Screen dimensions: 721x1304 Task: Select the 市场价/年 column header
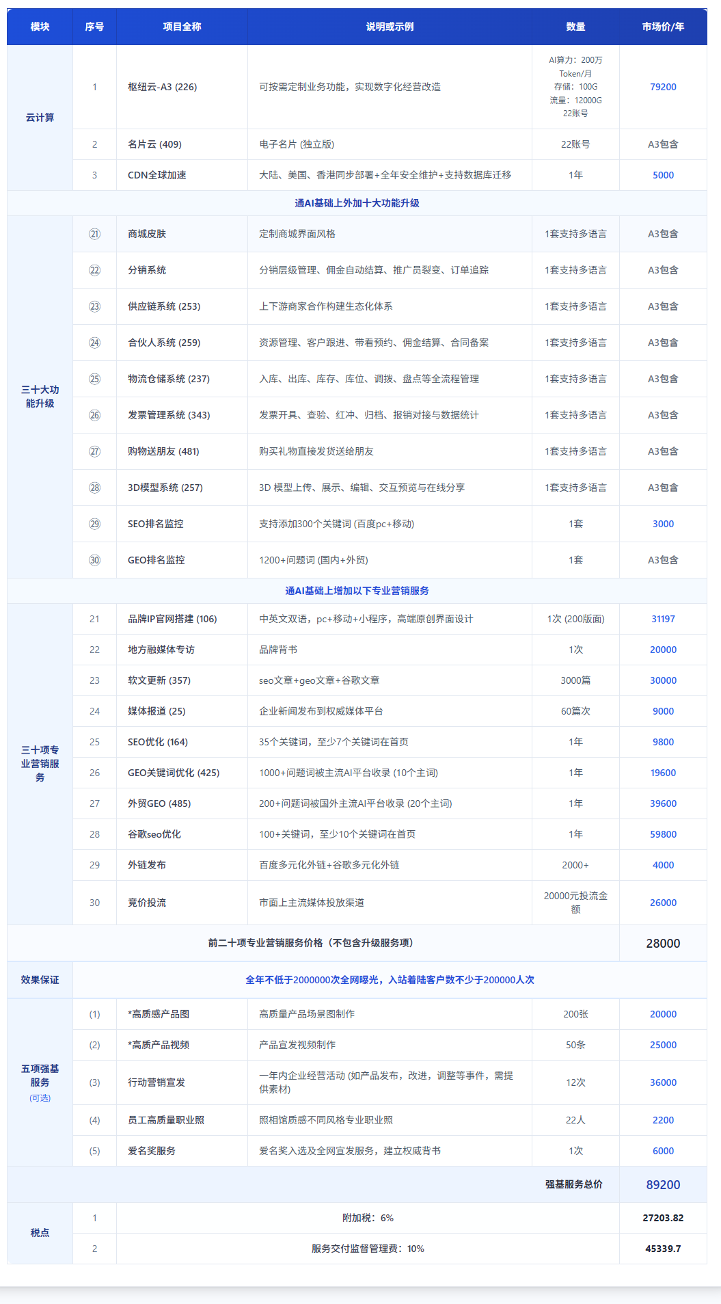pyautogui.click(x=663, y=27)
